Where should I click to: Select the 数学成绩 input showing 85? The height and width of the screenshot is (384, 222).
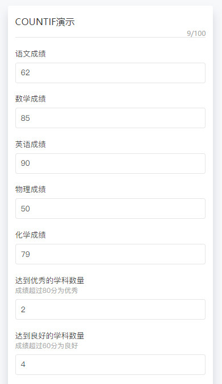pos(110,118)
